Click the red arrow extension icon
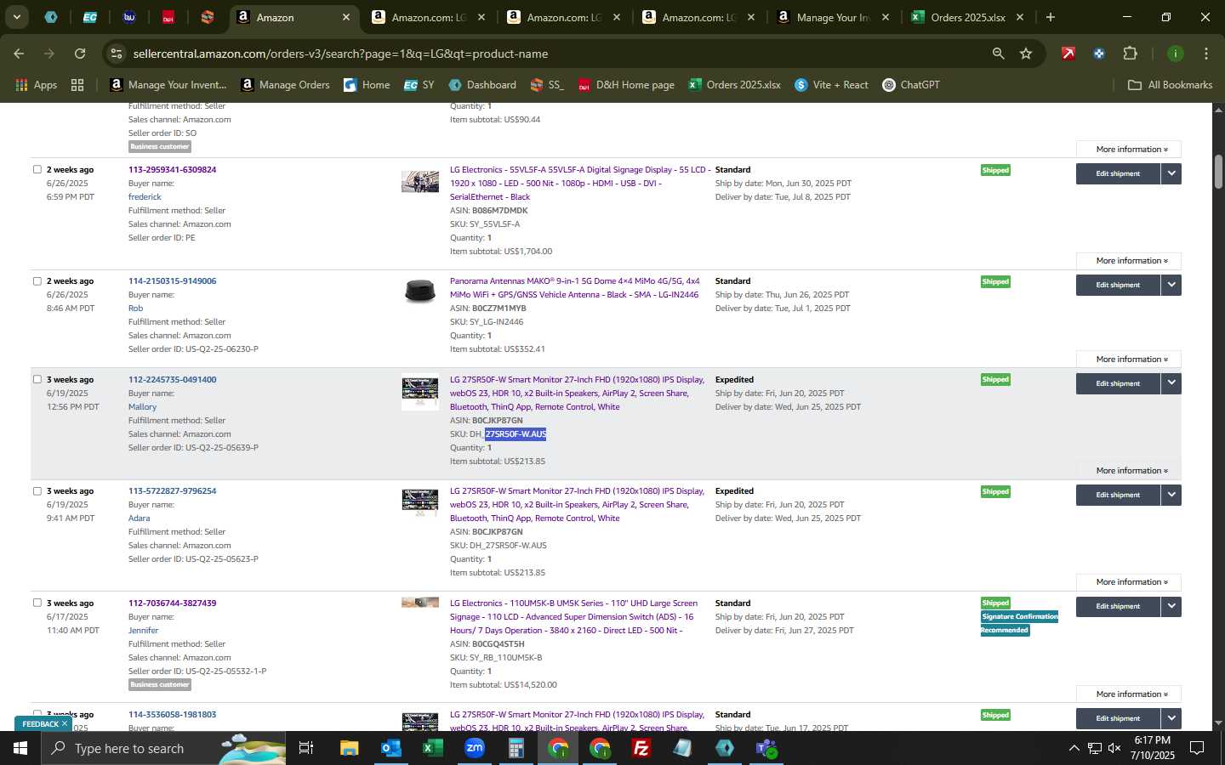 coord(1068,54)
